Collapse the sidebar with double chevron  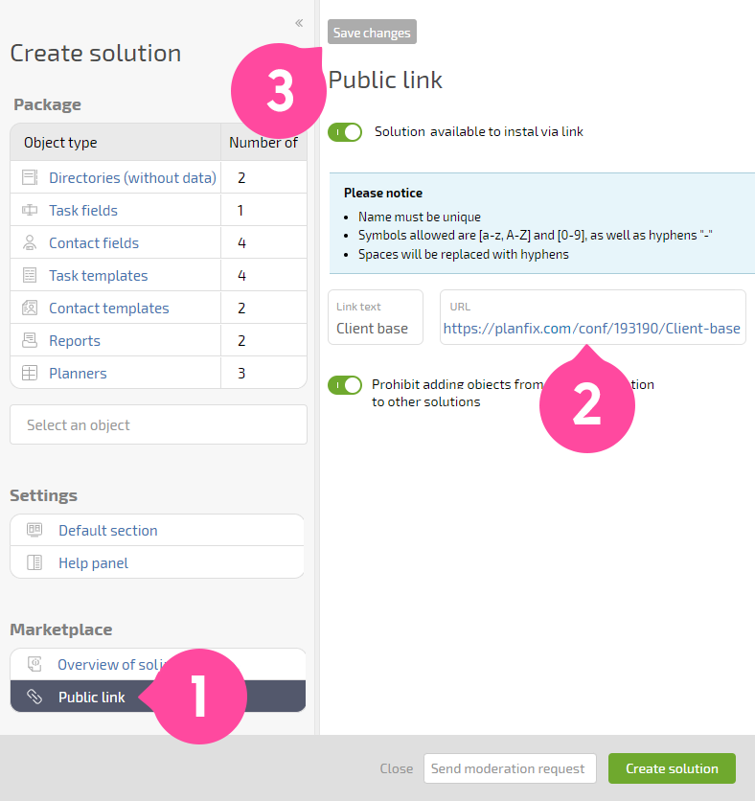pyautogui.click(x=299, y=23)
